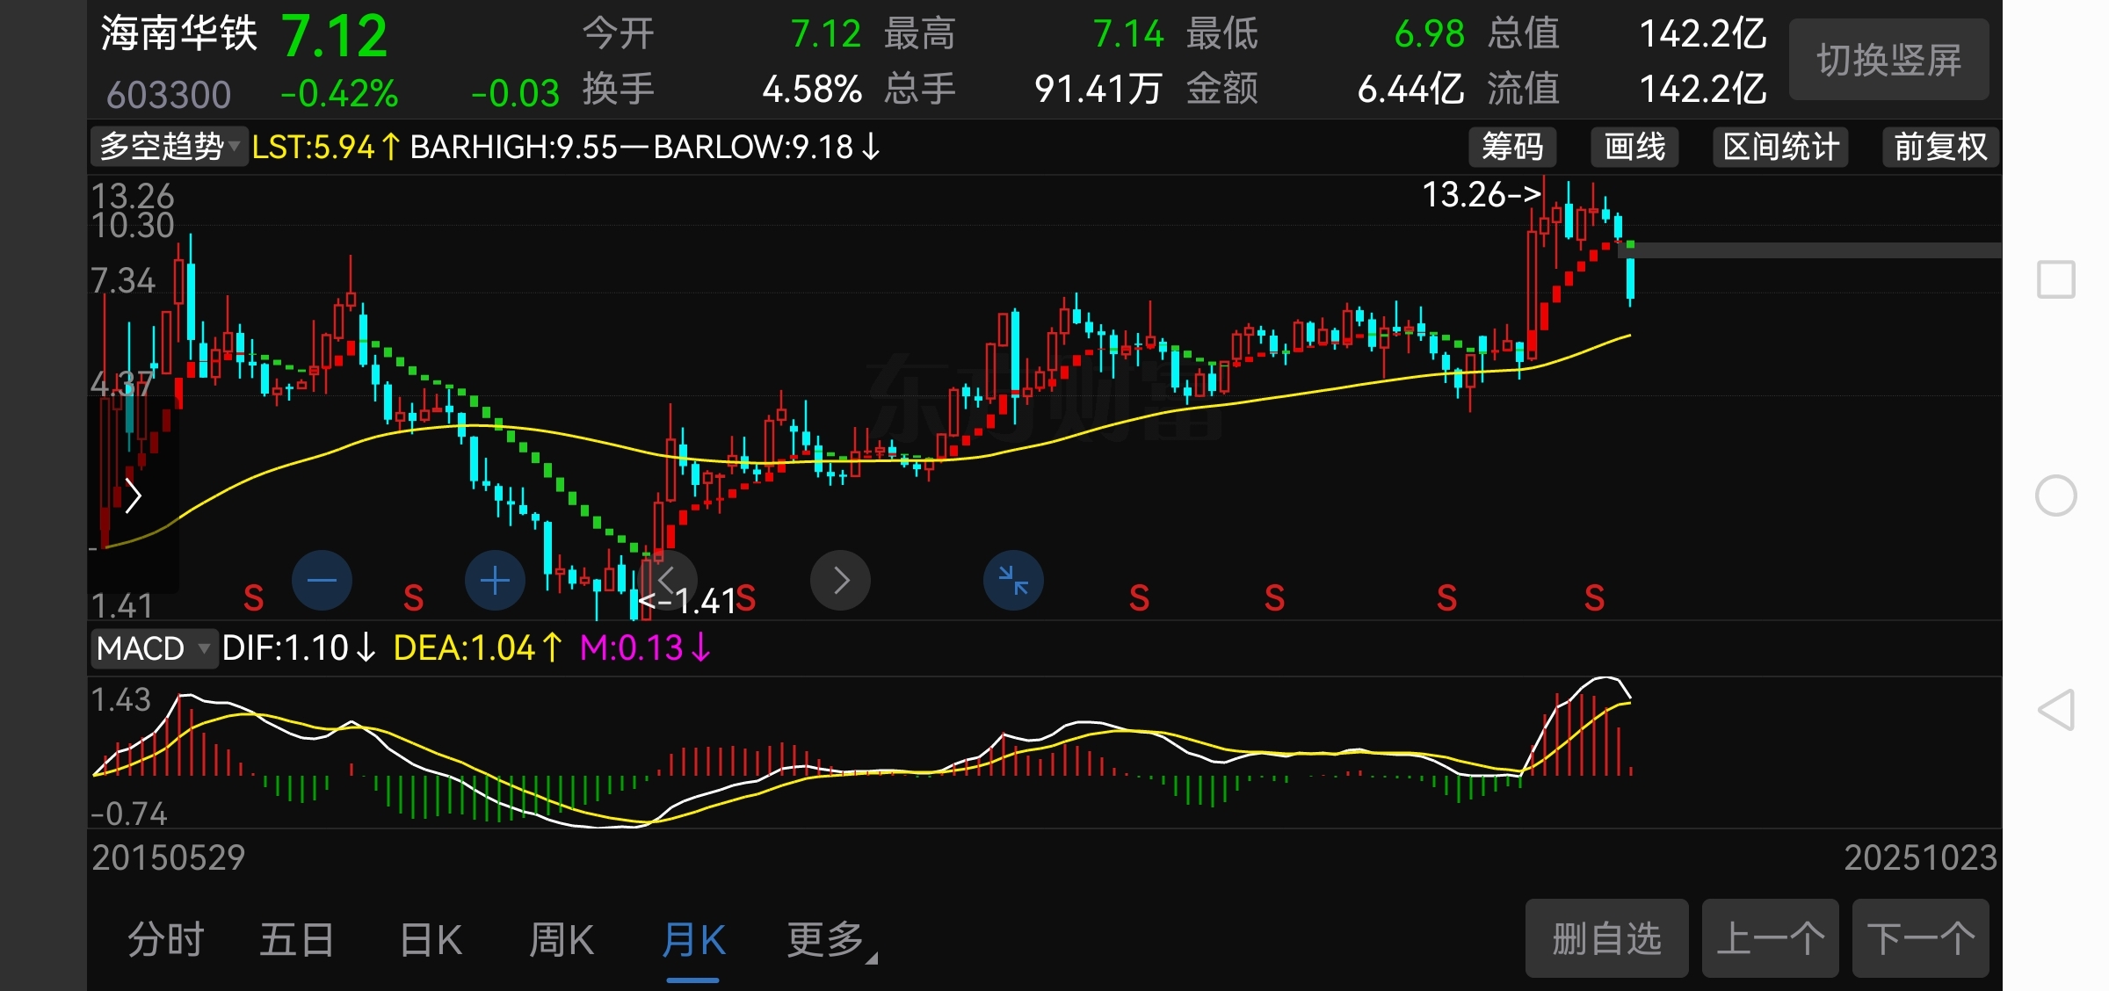
Task: Open the 多空趋势 indicator dropdown
Action: (x=169, y=147)
